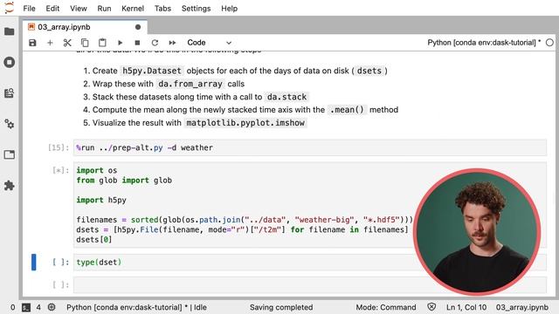The image size is (559, 314).
Task: Restart kernel and run all cells
Action: pyautogui.click(x=172, y=43)
